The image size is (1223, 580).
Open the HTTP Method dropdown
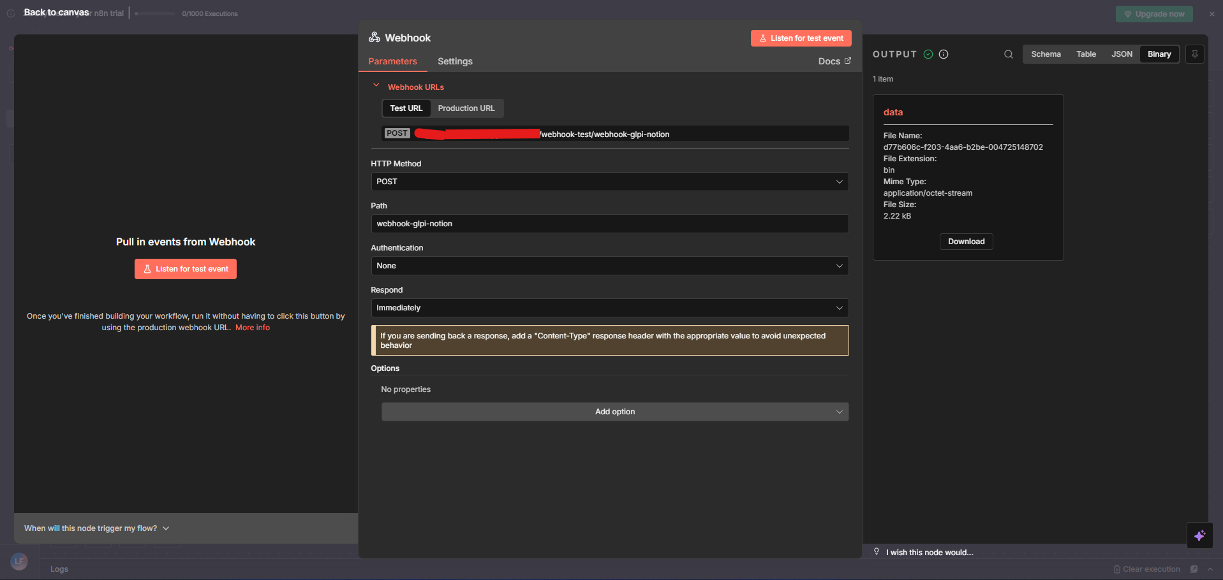[x=609, y=182]
